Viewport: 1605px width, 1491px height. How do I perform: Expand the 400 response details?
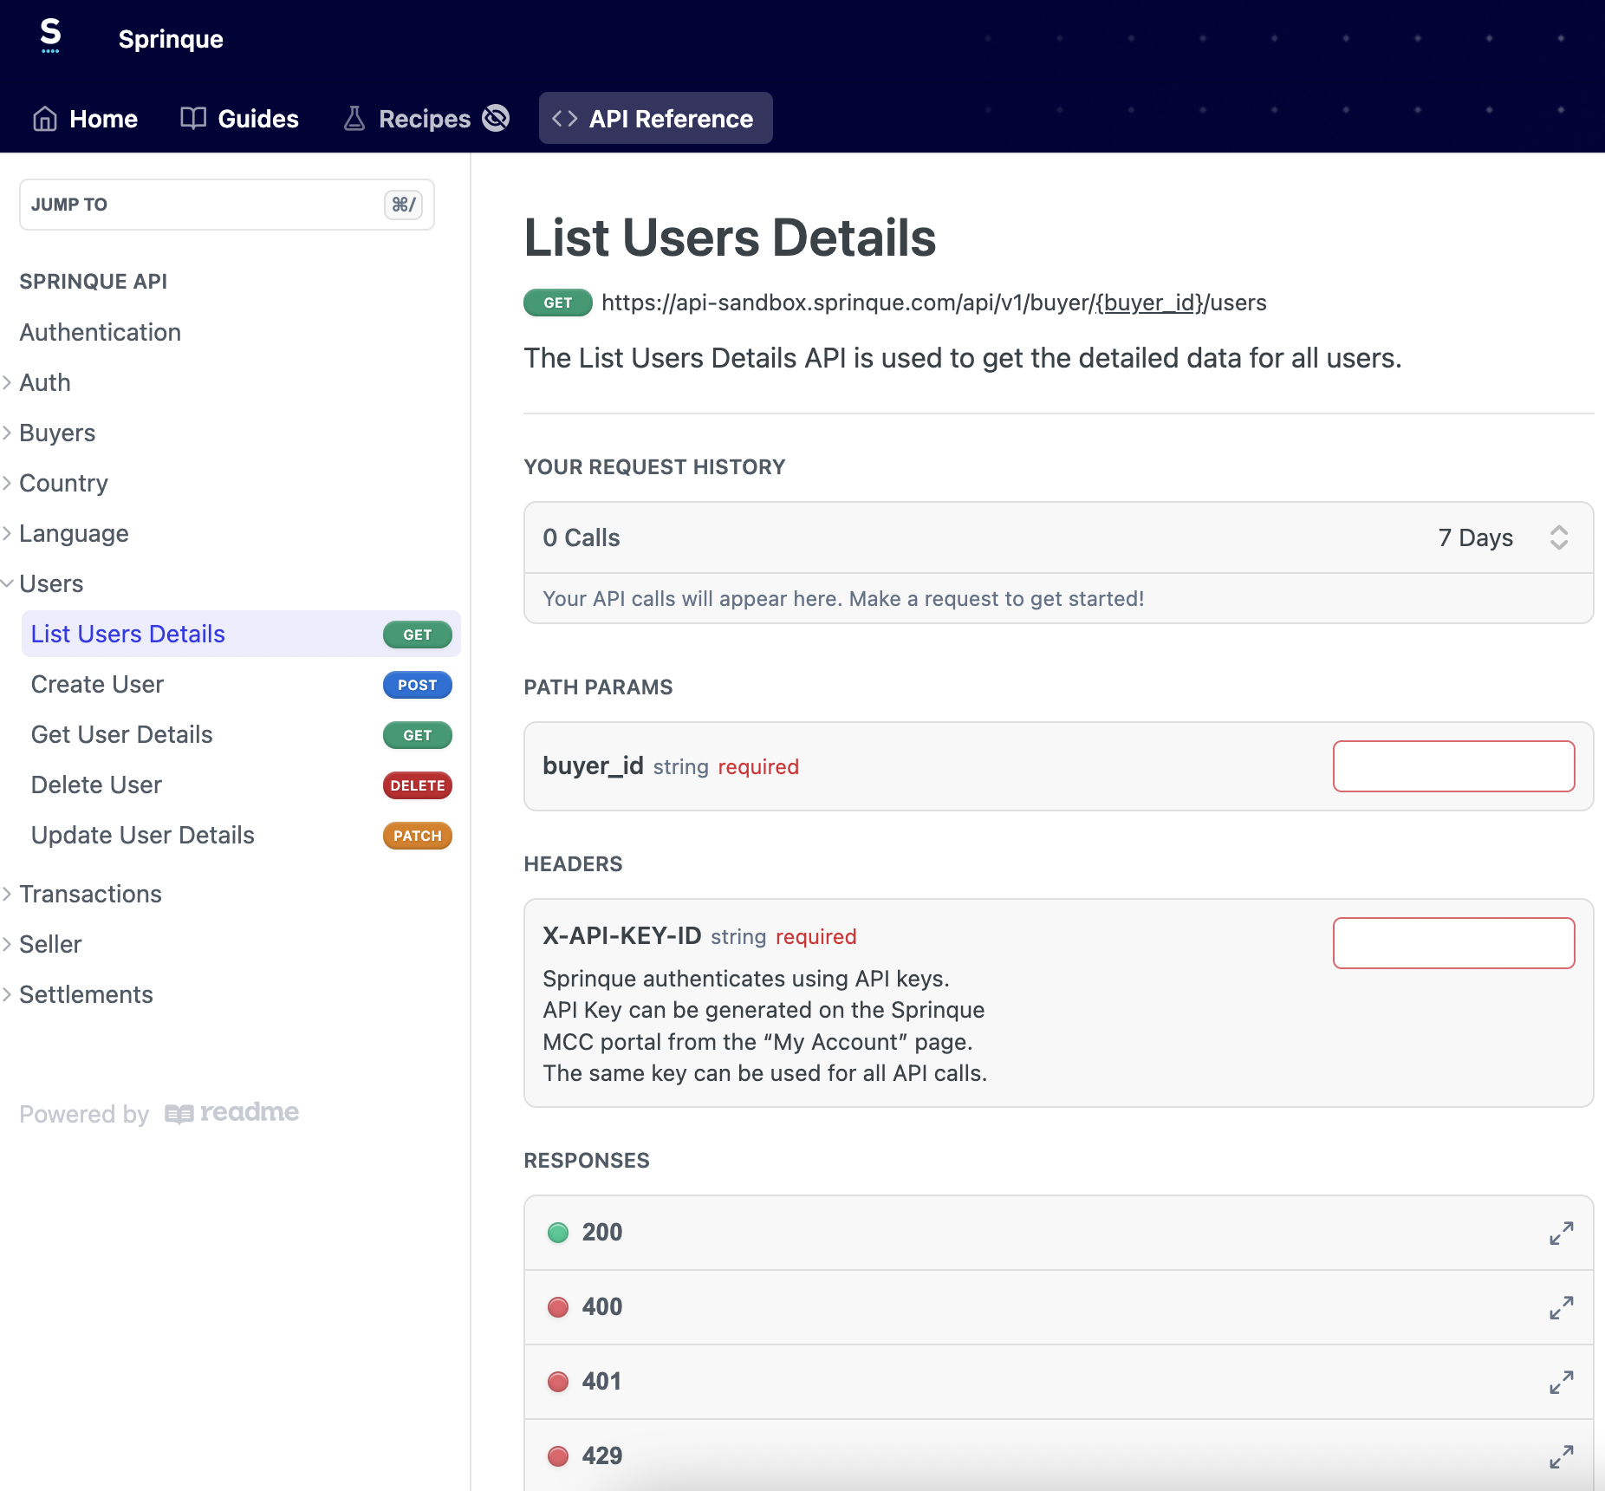pyautogui.click(x=1562, y=1307)
